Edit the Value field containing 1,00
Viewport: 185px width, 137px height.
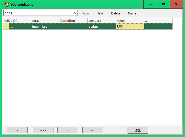[130, 26]
